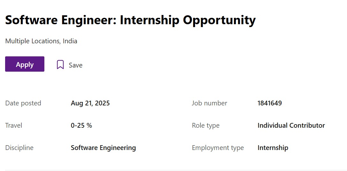
Task: Click the Save text label
Action: click(x=76, y=65)
